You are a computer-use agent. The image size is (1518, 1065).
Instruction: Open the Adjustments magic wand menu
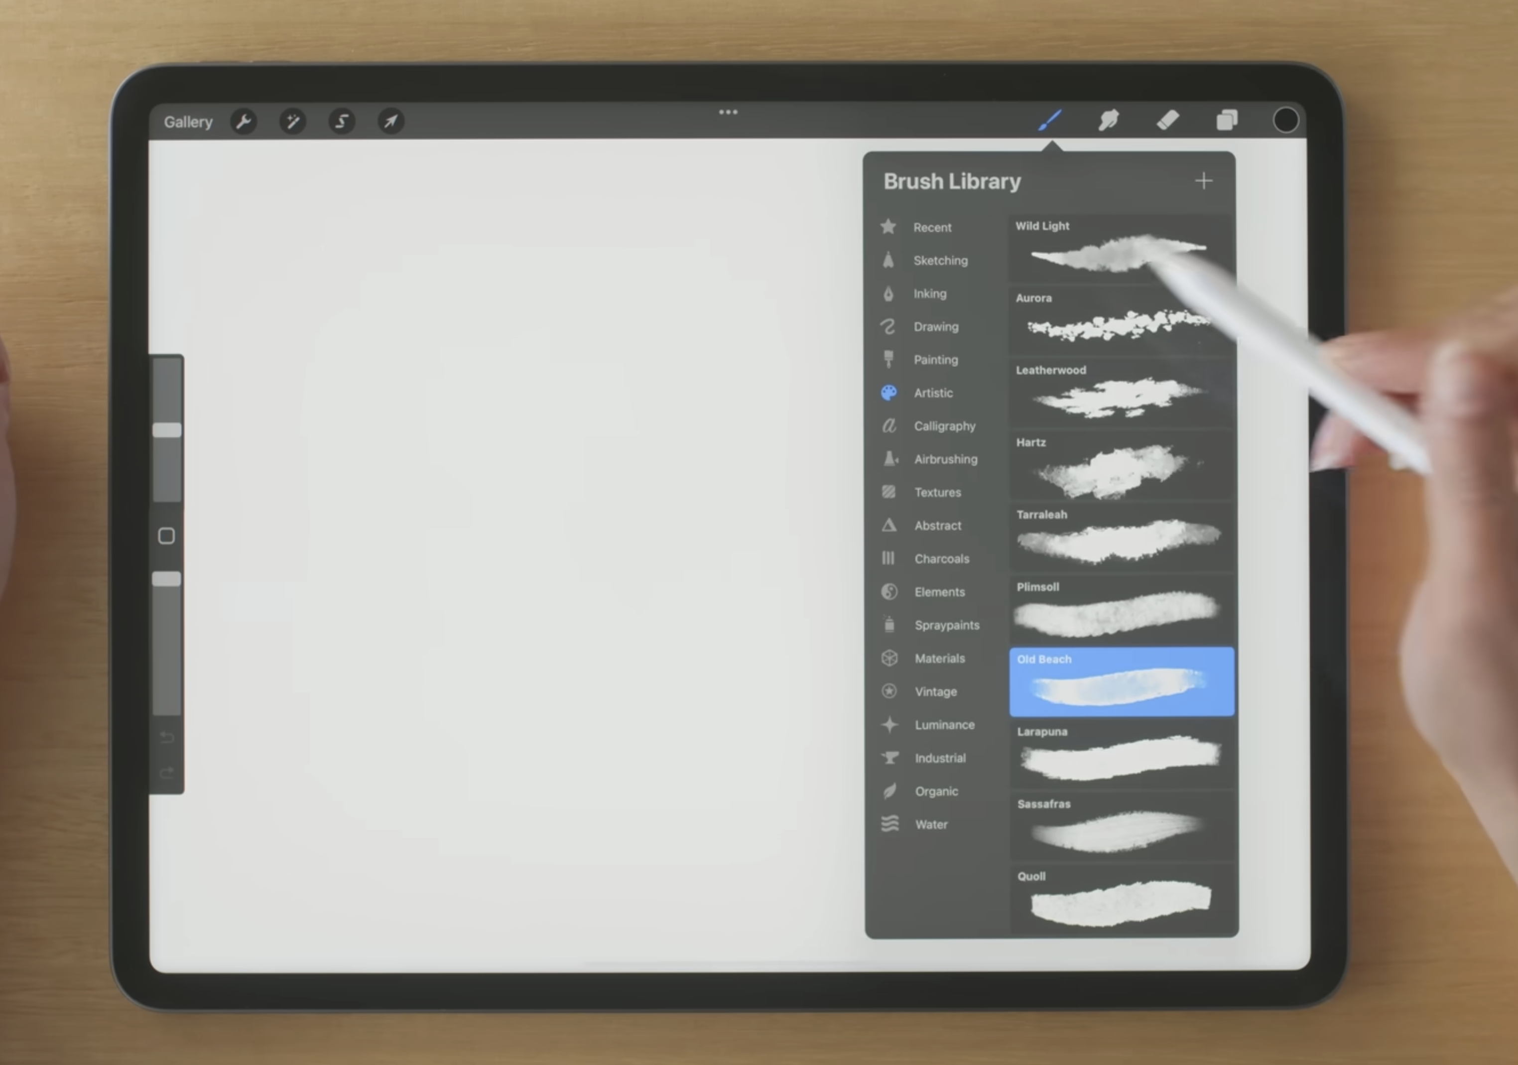(292, 121)
